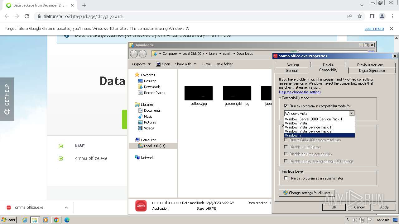Viewport: 399px width, 224px height.
Task: Select Network in the navigation pane
Action: [x=147, y=158]
